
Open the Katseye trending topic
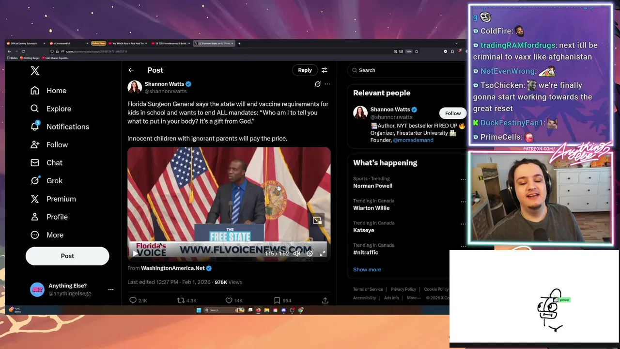point(363,230)
